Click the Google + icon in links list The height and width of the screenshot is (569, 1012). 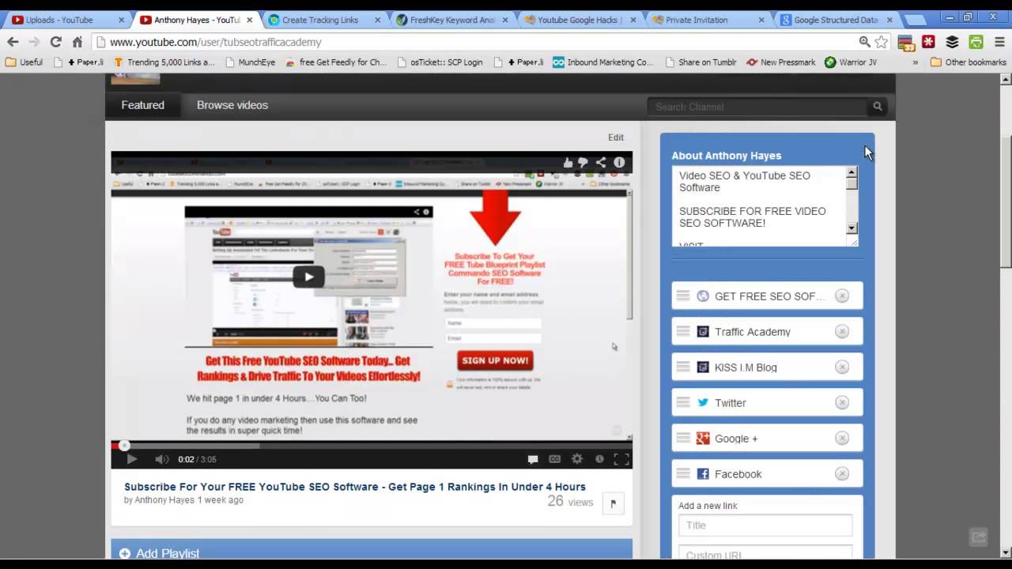click(x=703, y=438)
